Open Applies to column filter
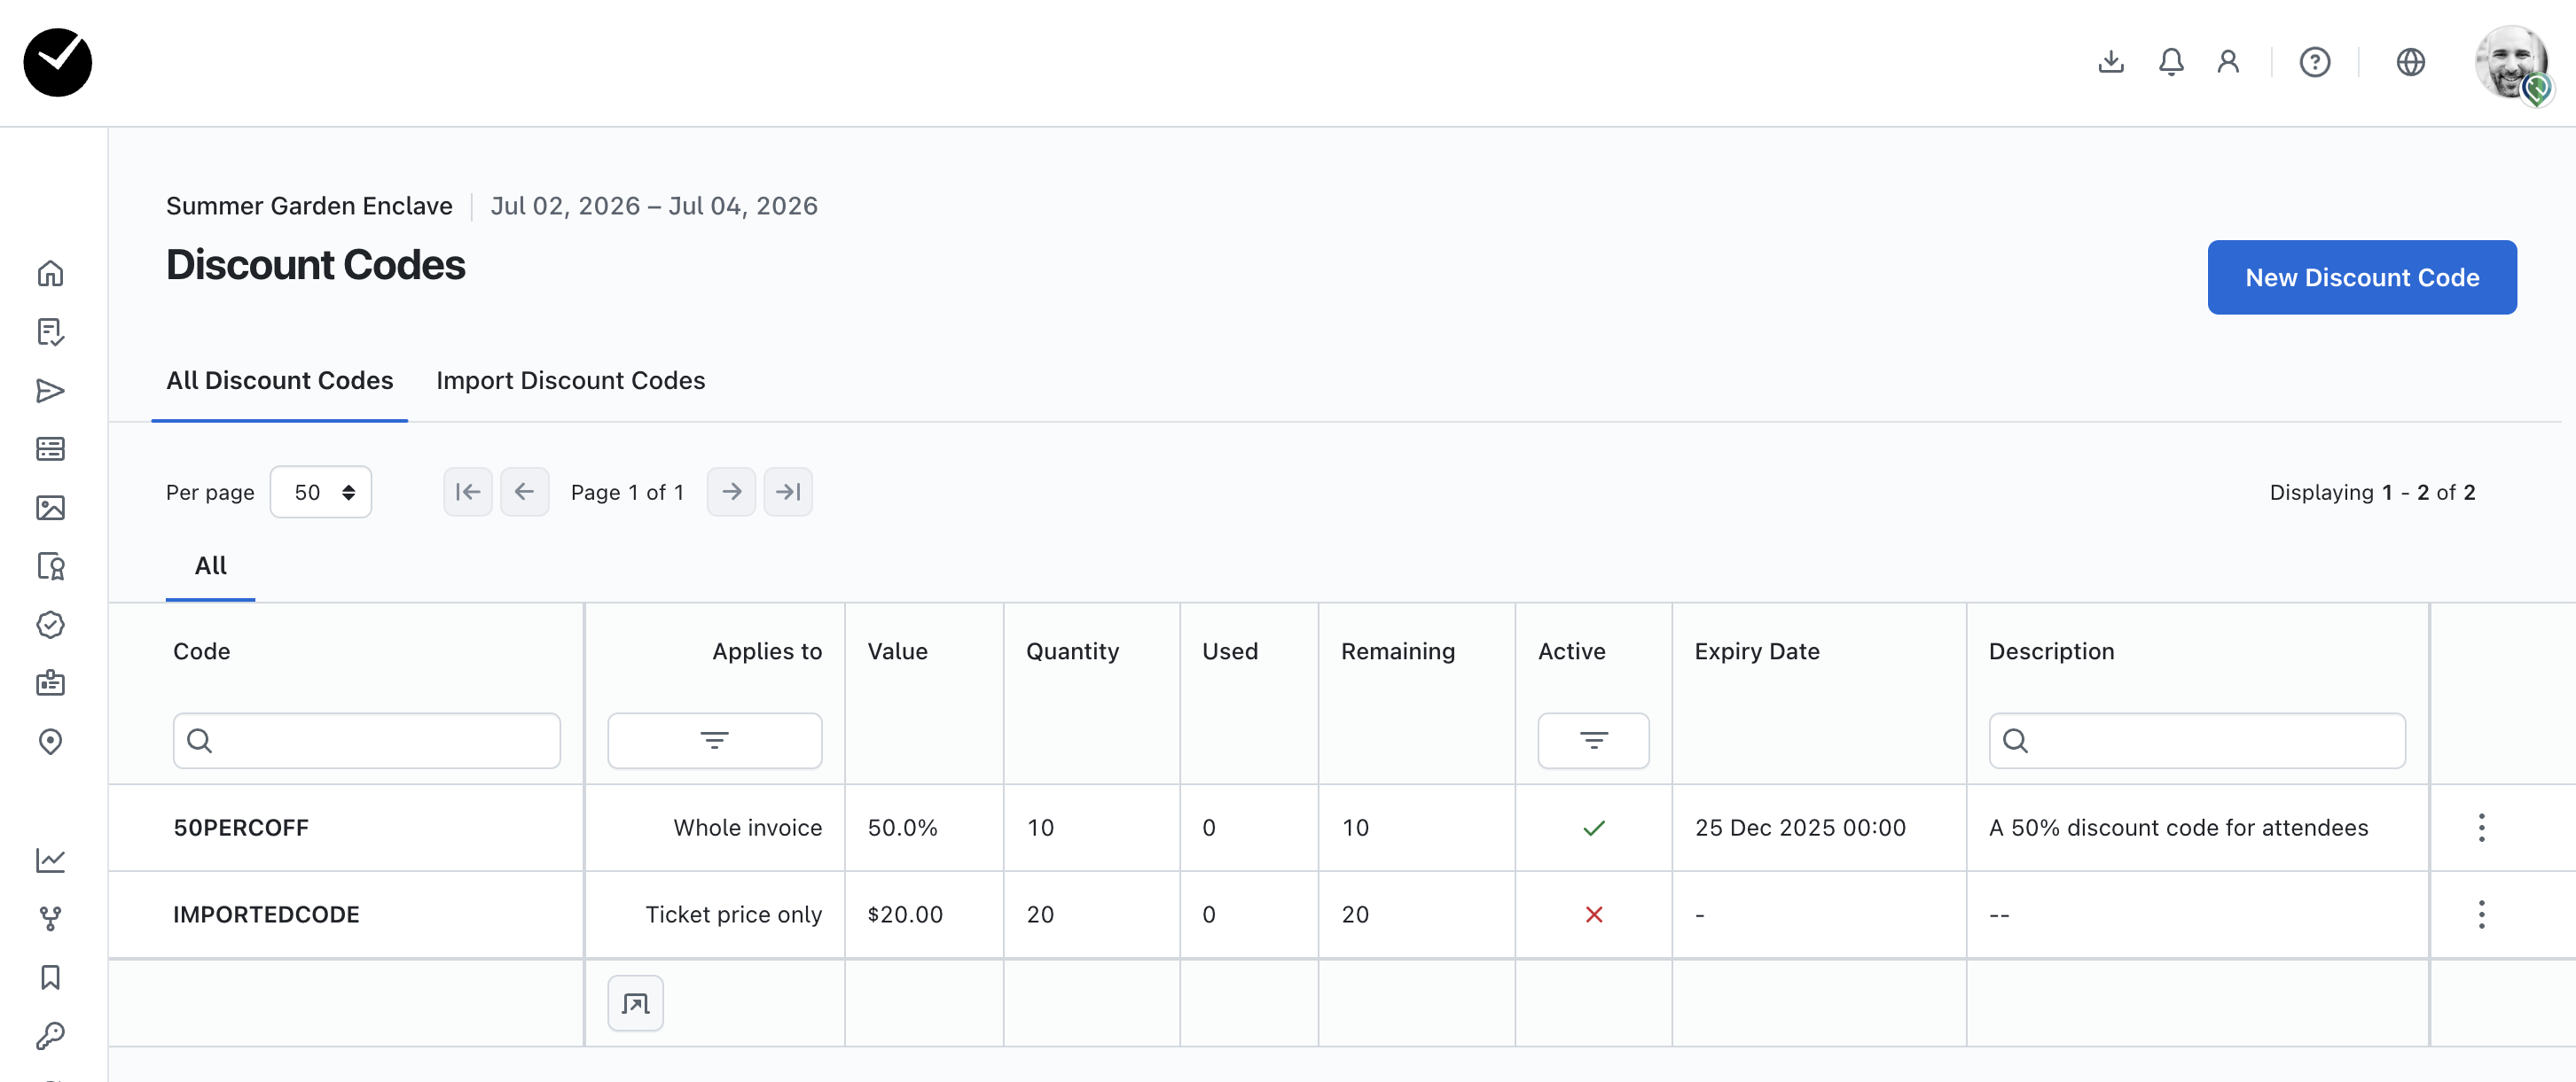Image resolution: width=2576 pixels, height=1082 pixels. click(x=714, y=740)
